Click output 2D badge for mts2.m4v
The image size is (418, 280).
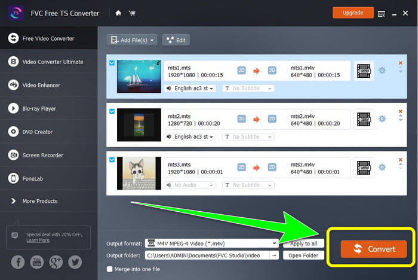point(272,119)
